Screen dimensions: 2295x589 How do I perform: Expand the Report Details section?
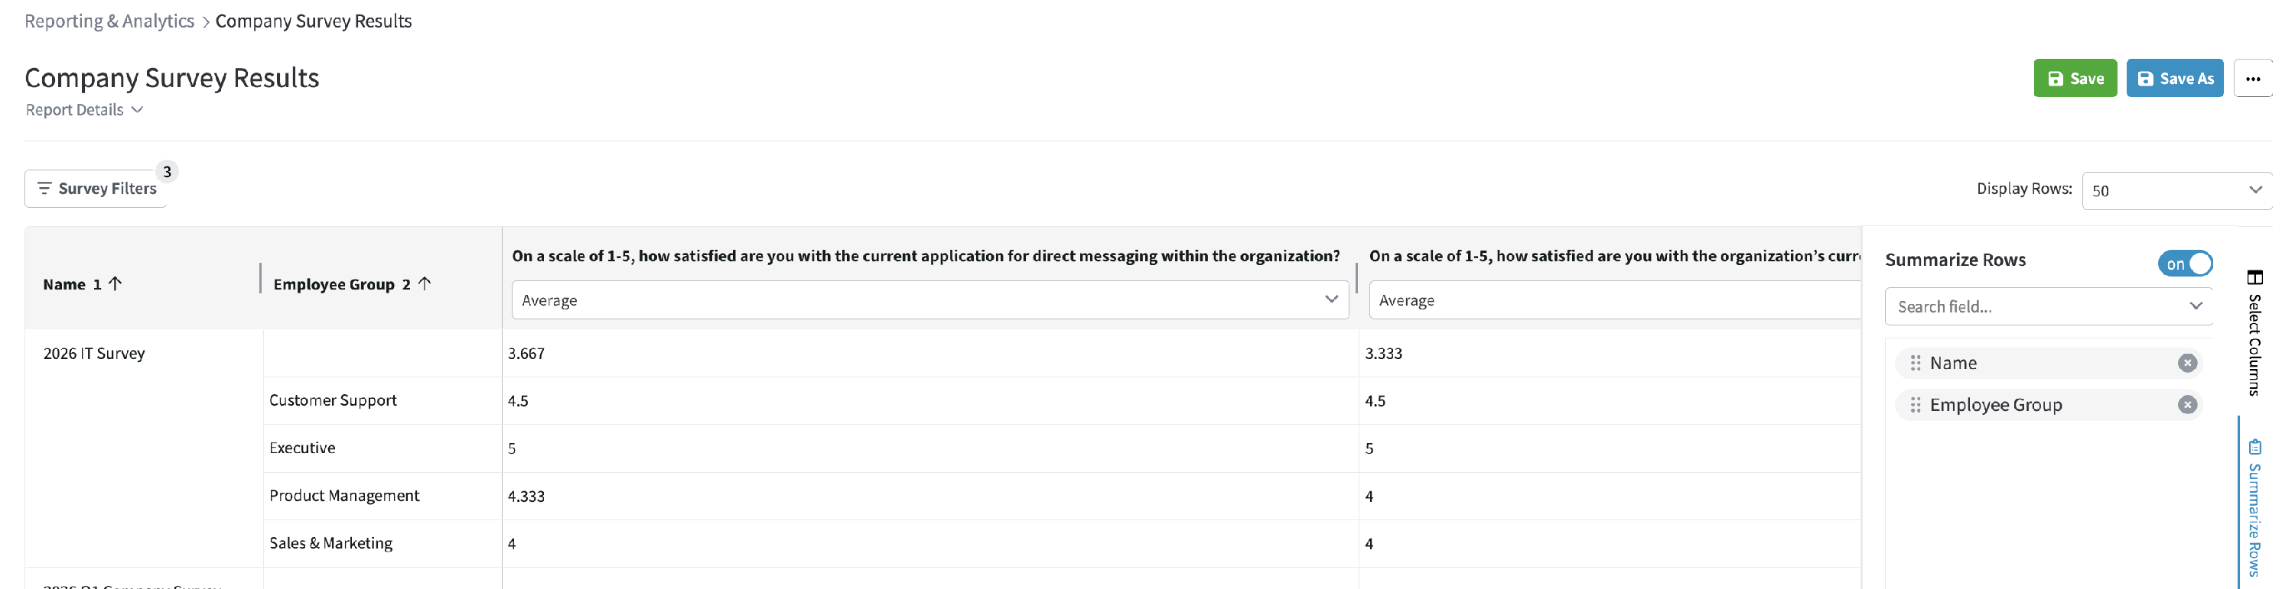pos(83,109)
